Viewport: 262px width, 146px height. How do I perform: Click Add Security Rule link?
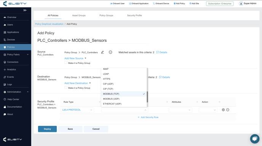click(x=148, y=117)
